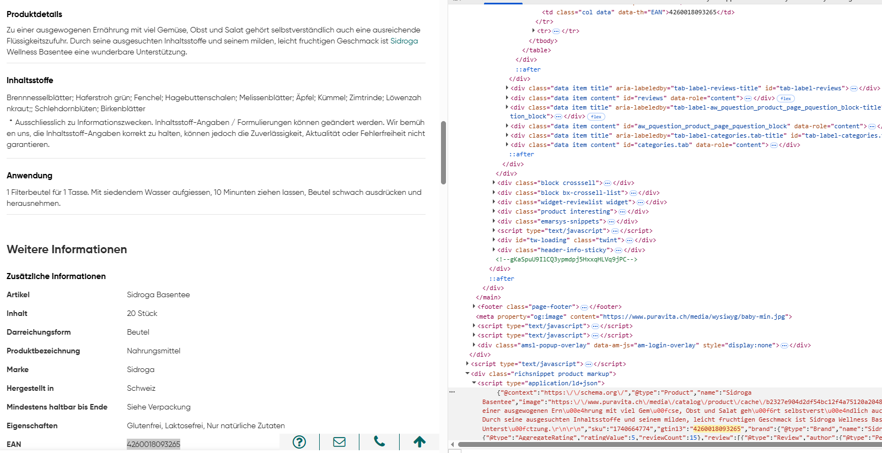882x453 pixels.
Task: Click the 'Anwendung' heading
Action: point(29,176)
